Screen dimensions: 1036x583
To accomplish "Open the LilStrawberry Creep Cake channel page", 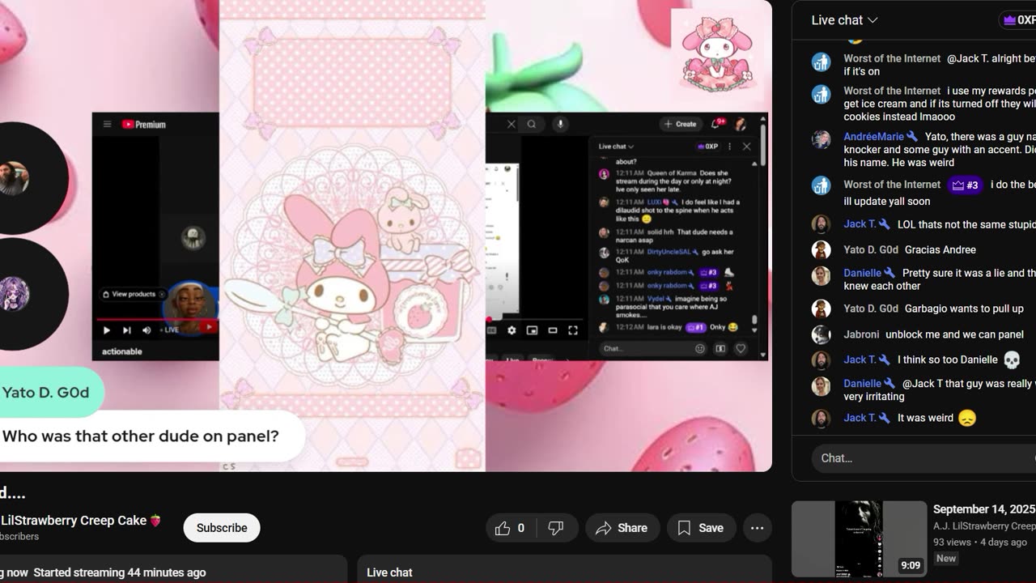I will [79, 521].
